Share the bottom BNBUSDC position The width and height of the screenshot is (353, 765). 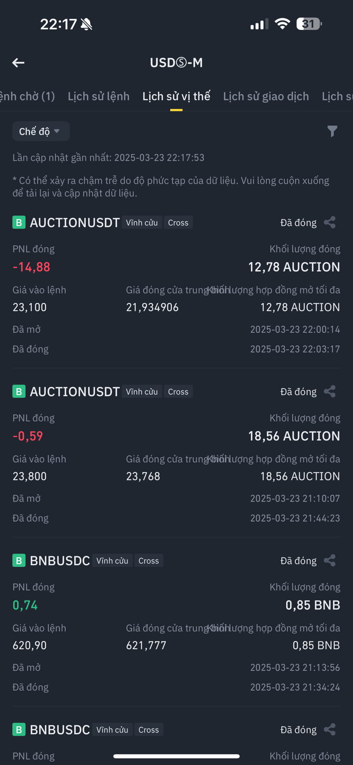click(x=330, y=730)
